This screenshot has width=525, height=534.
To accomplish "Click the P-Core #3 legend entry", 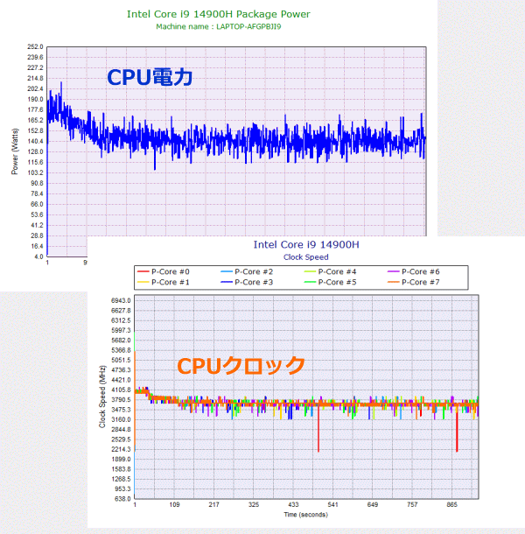I will 247,283.
